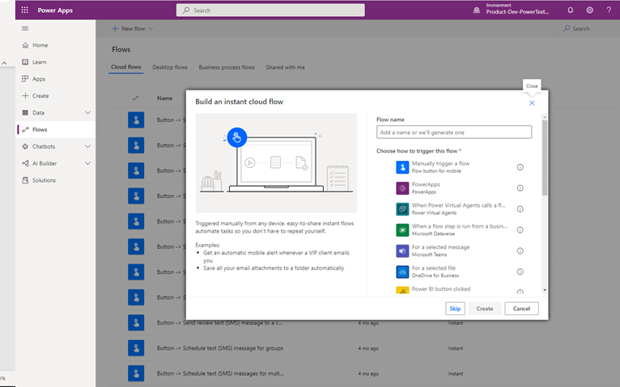Switch to Cloud flows tab
This screenshot has width=620, height=387.
tap(125, 67)
